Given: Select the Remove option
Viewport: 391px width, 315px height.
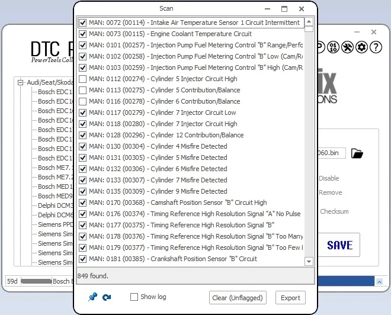Looking at the screenshot, I should [x=330, y=192].
